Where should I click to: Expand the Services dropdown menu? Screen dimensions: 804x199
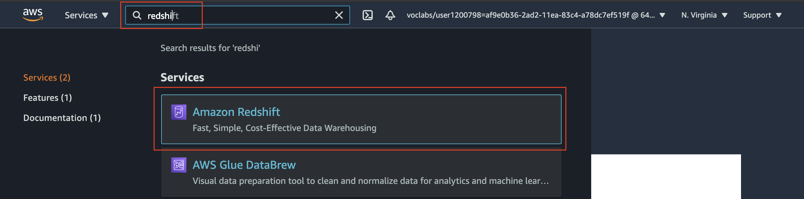point(86,15)
